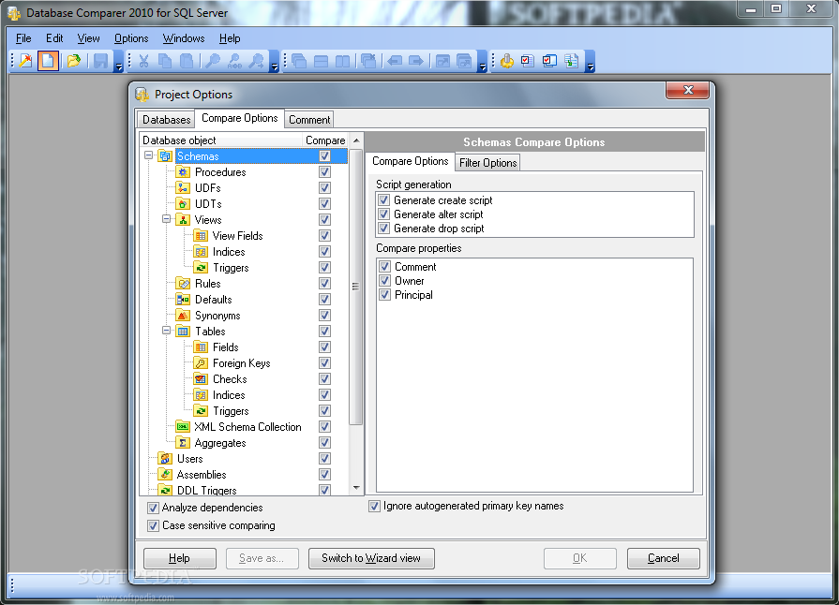Viewport: 839px width, 605px height.
Task: Click the Save as... button
Action: click(262, 558)
